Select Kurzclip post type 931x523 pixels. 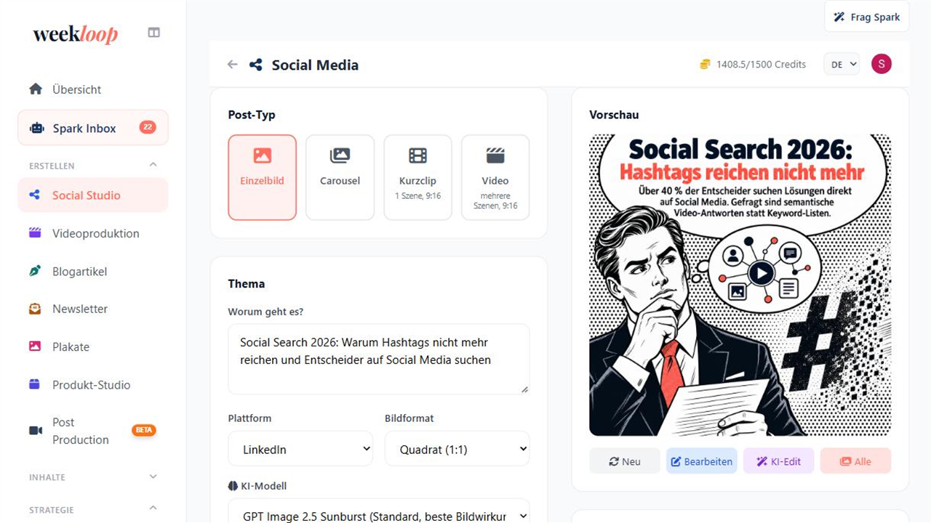417,177
